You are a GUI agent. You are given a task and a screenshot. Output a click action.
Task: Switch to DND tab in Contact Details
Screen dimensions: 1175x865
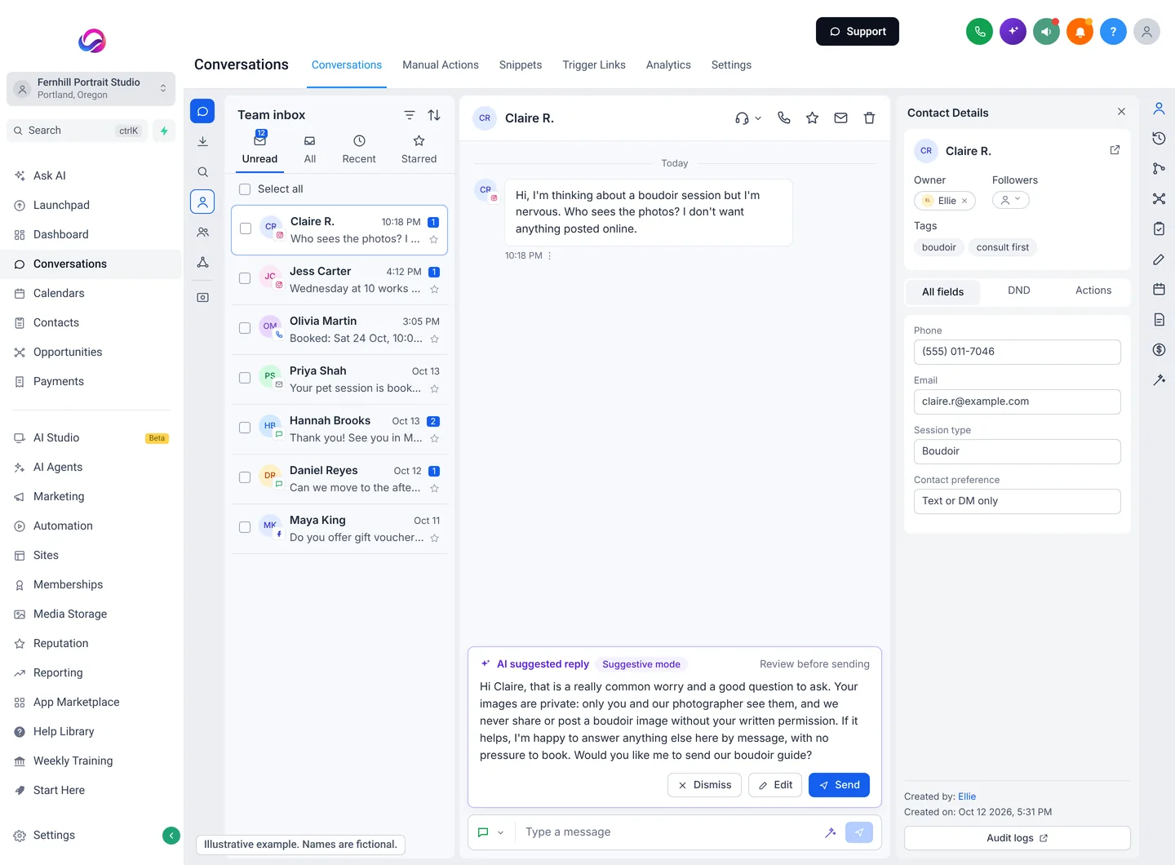point(1018,291)
